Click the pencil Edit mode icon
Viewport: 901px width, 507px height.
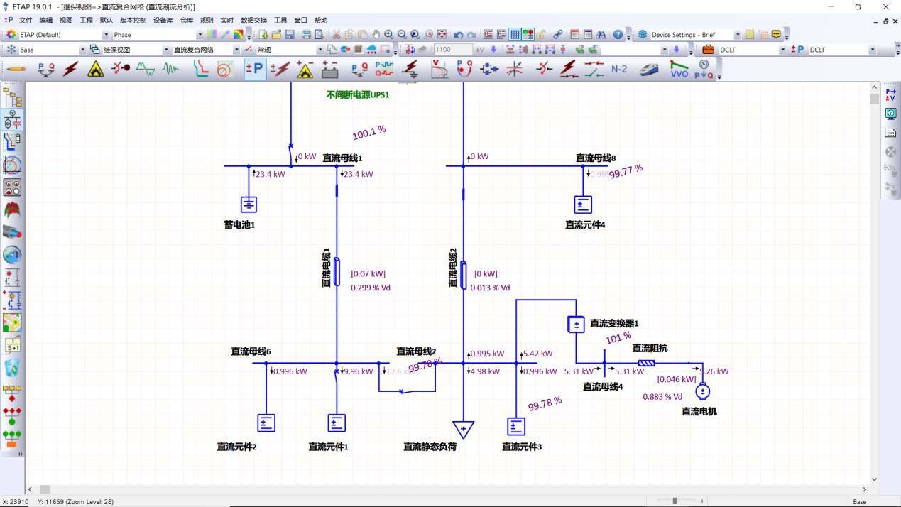(x=16, y=70)
